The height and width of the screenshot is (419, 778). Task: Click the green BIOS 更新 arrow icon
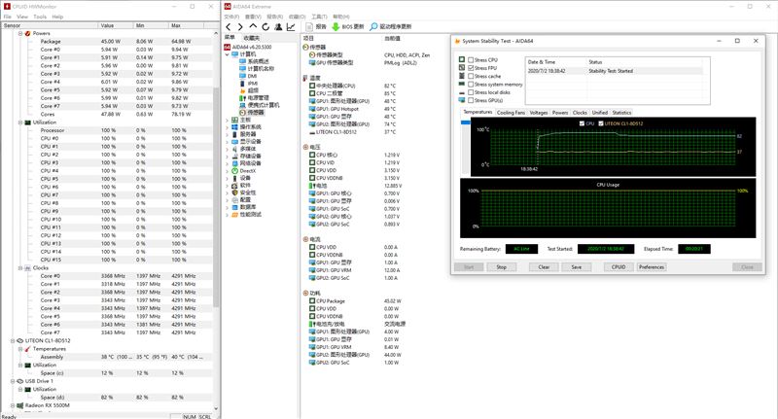(336, 27)
